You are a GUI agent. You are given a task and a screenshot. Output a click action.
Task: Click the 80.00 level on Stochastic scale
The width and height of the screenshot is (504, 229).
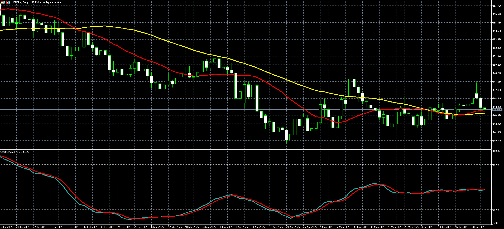[496, 165]
